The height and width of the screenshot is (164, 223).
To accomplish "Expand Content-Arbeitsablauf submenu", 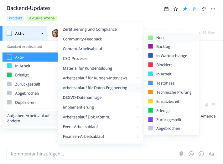I will (x=138, y=49).
